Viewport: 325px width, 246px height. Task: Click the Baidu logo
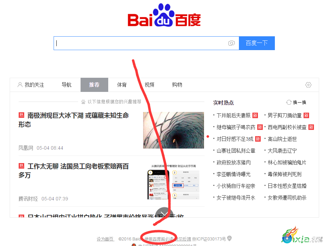[x=164, y=15]
